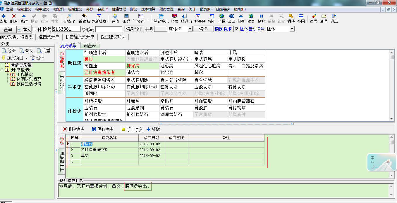
Task: Click the 预约 appointment icon
Action: [141, 16]
